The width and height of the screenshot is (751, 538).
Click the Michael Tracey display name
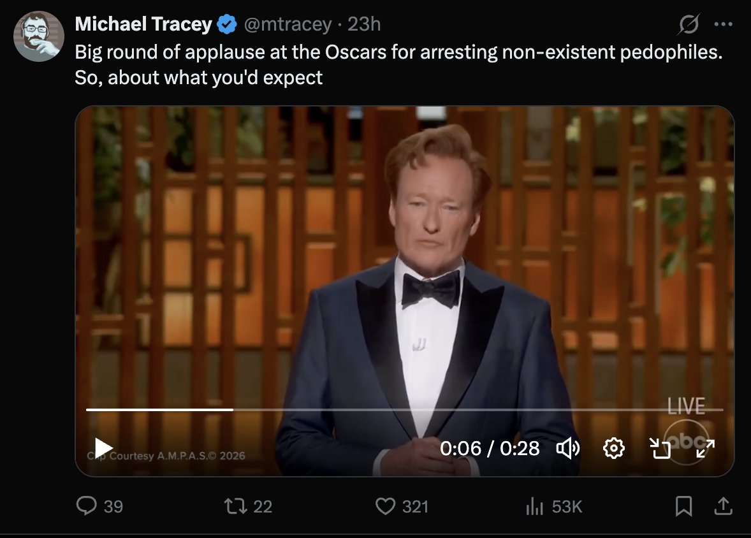[x=143, y=24]
